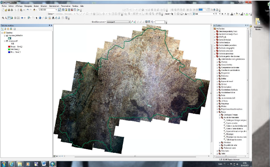
Task: Click the frontiere_Buffer2km outline symbol swatch
Action: [9, 38]
